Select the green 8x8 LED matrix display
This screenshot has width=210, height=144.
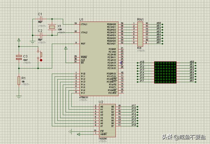pyautogui.click(x=165, y=72)
